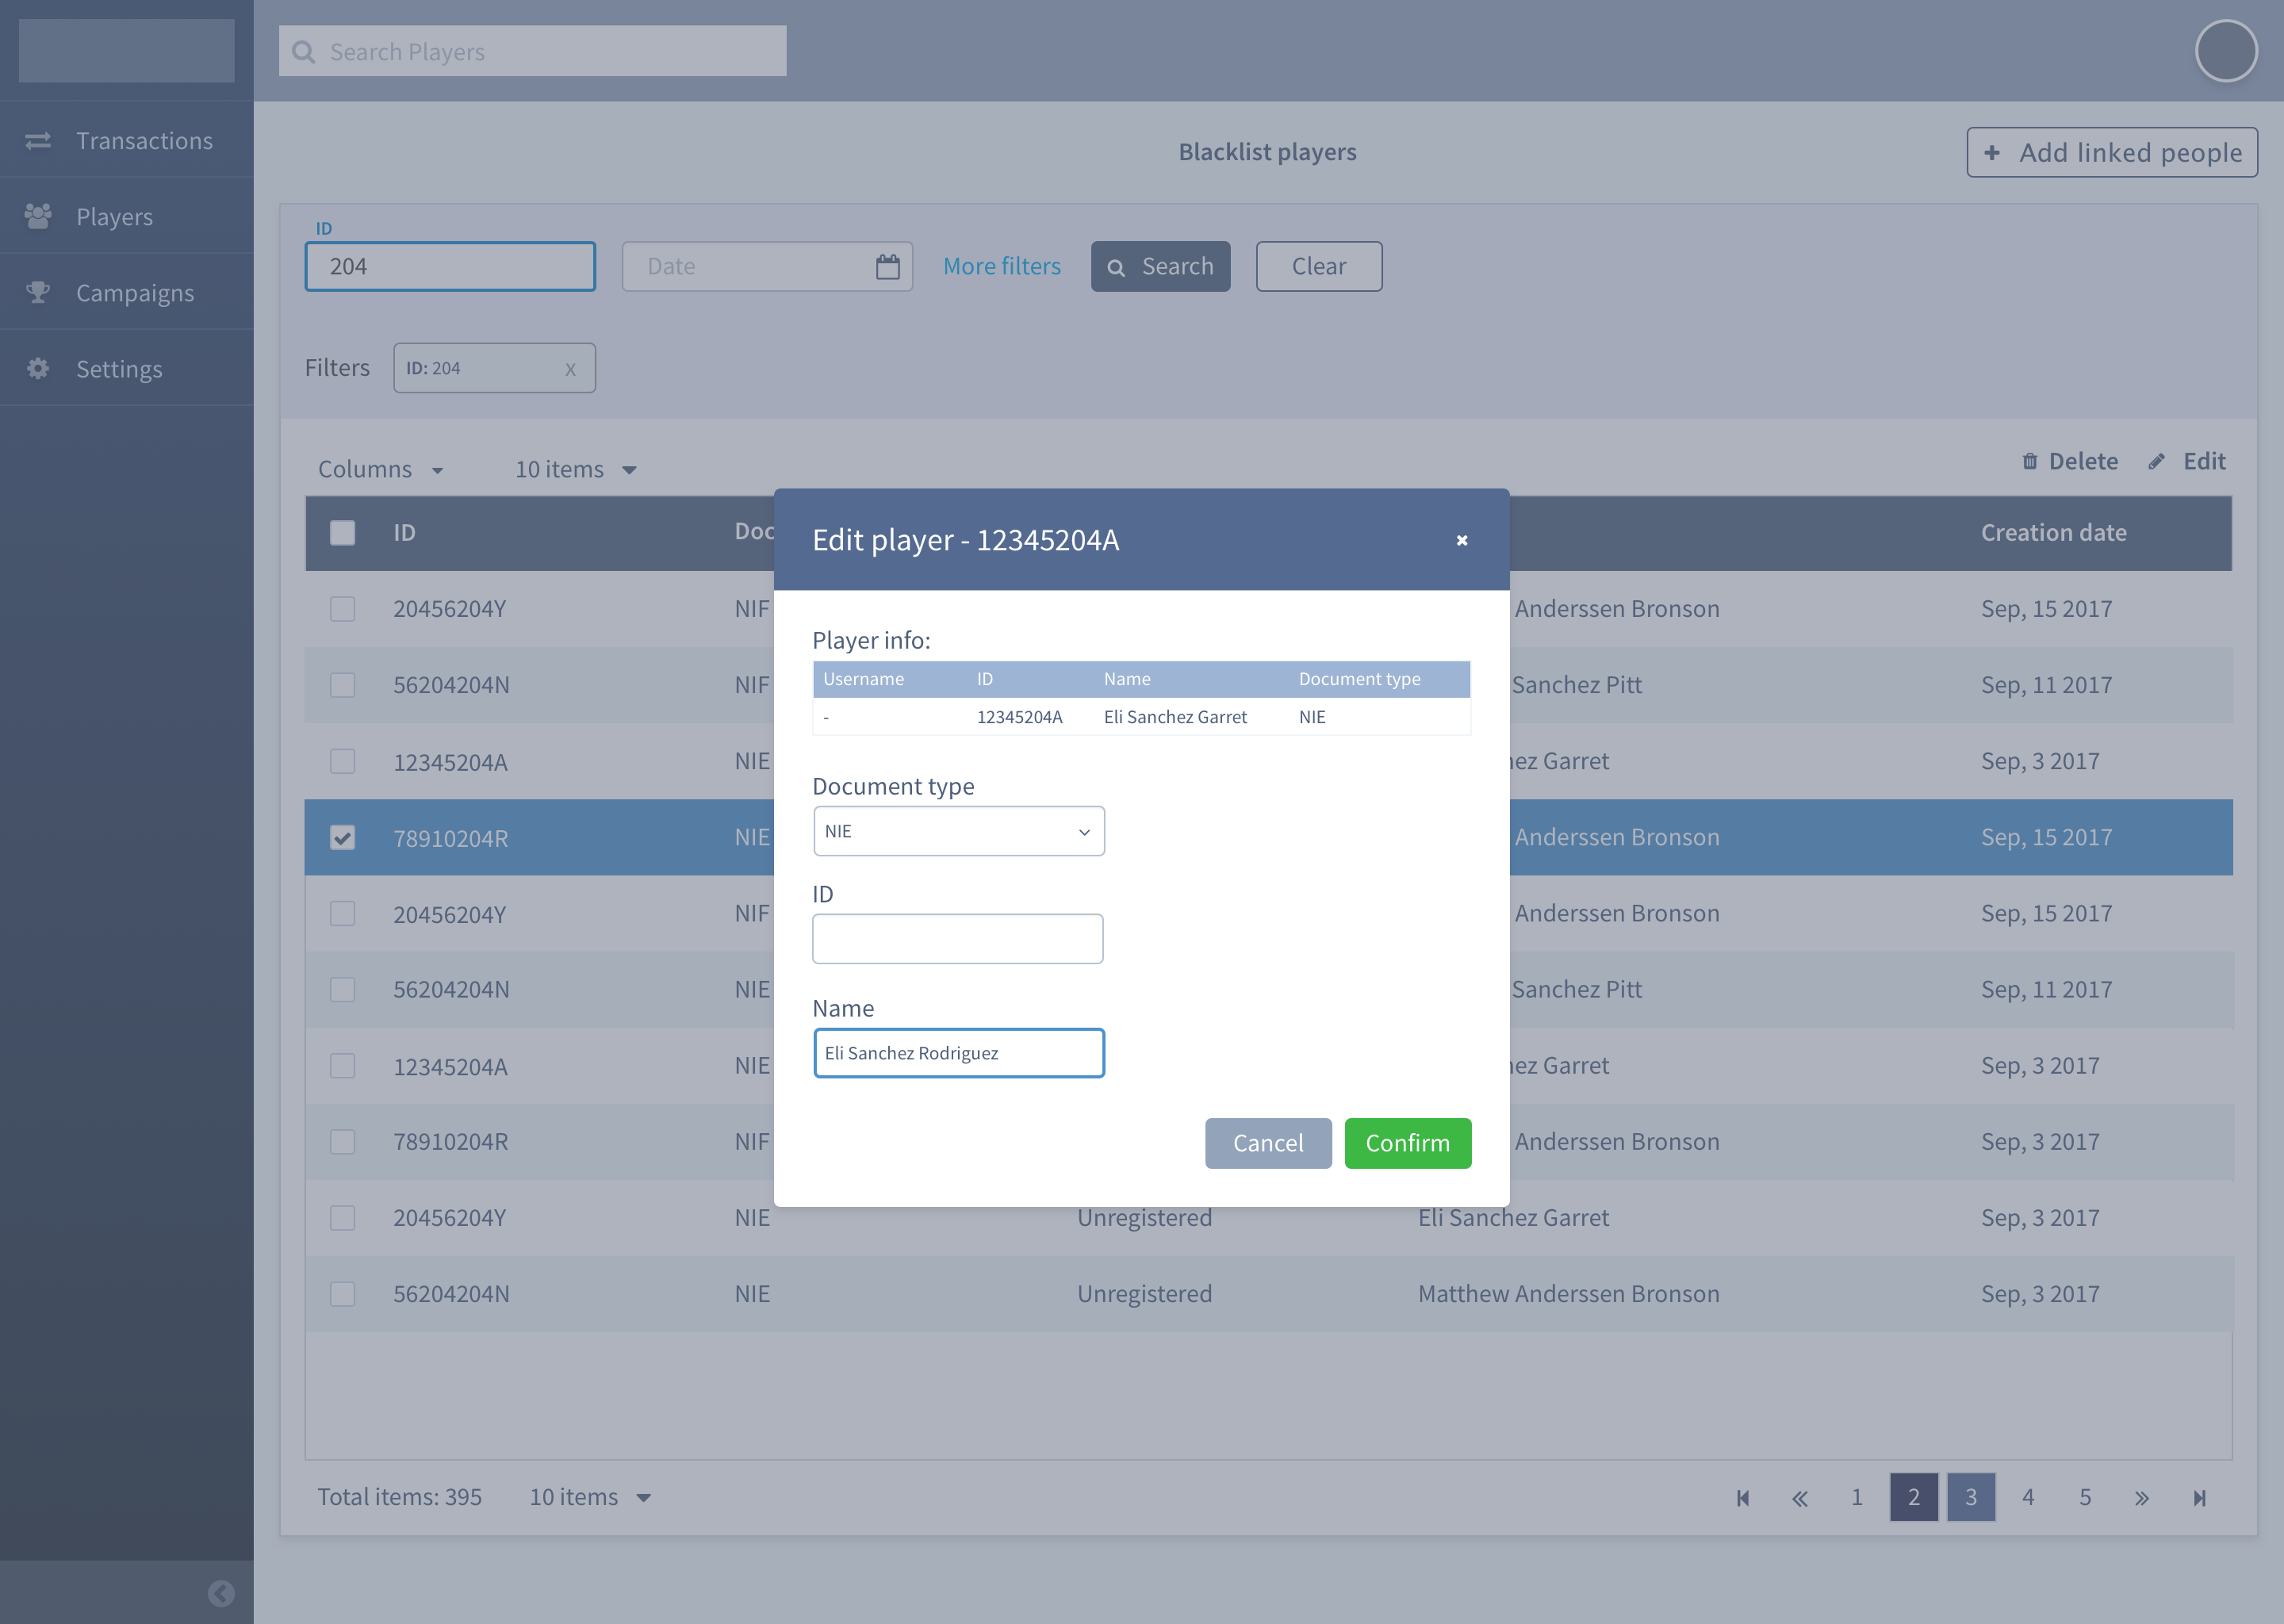The height and width of the screenshot is (1624, 2284).
Task: Uncheck the 78910204R selected row checkbox
Action: (342, 837)
